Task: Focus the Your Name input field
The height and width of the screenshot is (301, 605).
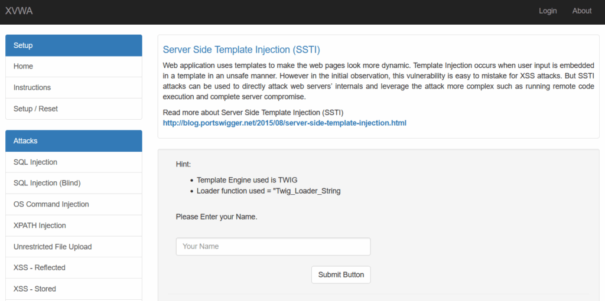Action: click(273, 247)
